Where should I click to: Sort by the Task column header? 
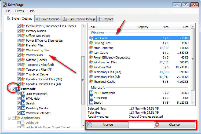pyautogui.click(x=112, y=27)
